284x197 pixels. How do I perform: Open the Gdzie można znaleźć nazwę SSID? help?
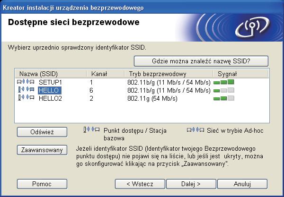[x=201, y=61]
